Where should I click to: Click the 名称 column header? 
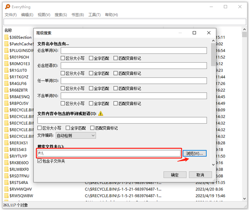click(8, 30)
